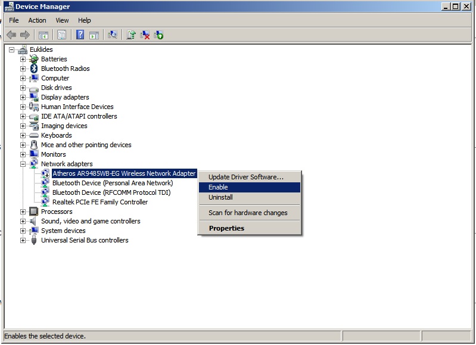Select Realtek PCIe FE Family Controller
Viewport: 476px width, 345px height.
(100, 202)
